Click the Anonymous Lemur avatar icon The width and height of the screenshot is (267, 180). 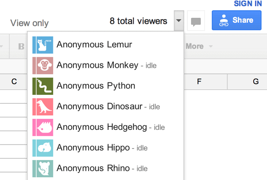pyautogui.click(x=43, y=45)
